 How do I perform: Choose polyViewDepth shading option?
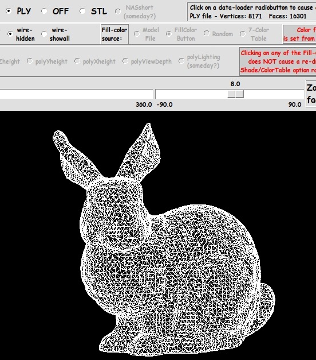(125, 61)
